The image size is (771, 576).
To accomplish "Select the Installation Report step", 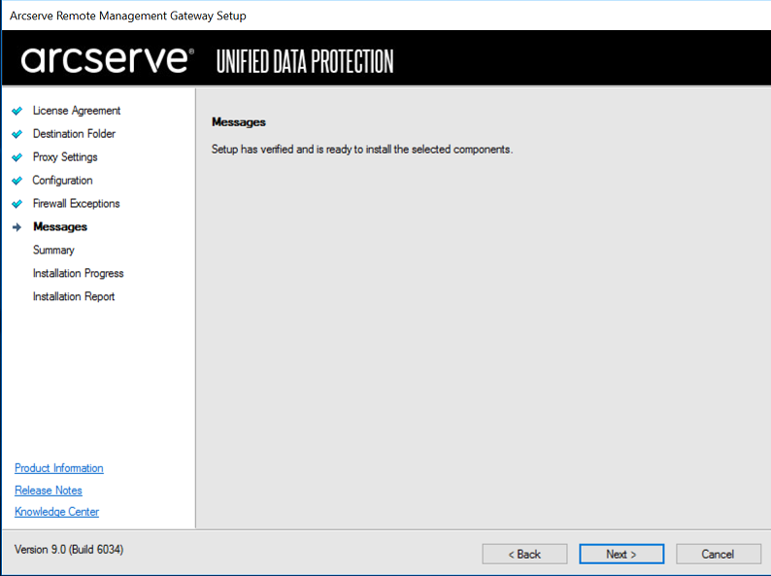I will tap(73, 296).
